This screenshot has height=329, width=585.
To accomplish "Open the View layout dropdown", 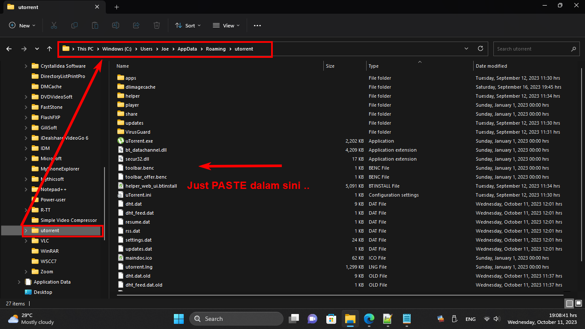I will [227, 26].
